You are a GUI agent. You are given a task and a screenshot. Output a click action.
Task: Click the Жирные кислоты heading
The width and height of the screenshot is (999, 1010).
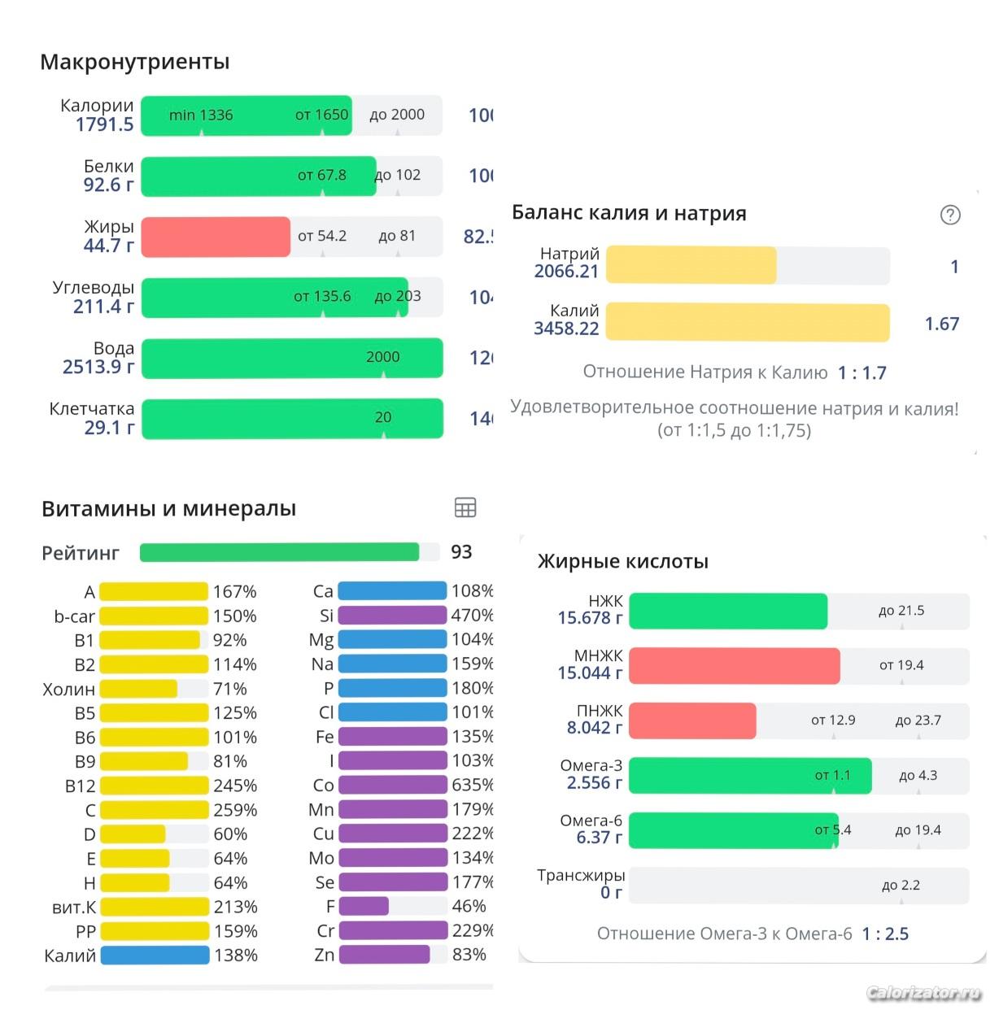[622, 562]
